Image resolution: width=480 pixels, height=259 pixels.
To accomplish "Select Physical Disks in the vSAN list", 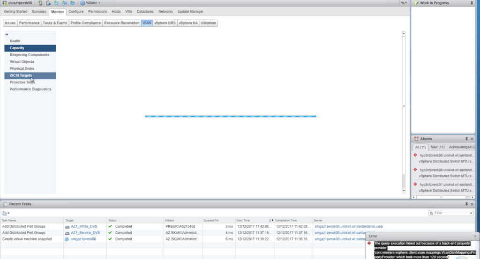I will tap(22, 68).
